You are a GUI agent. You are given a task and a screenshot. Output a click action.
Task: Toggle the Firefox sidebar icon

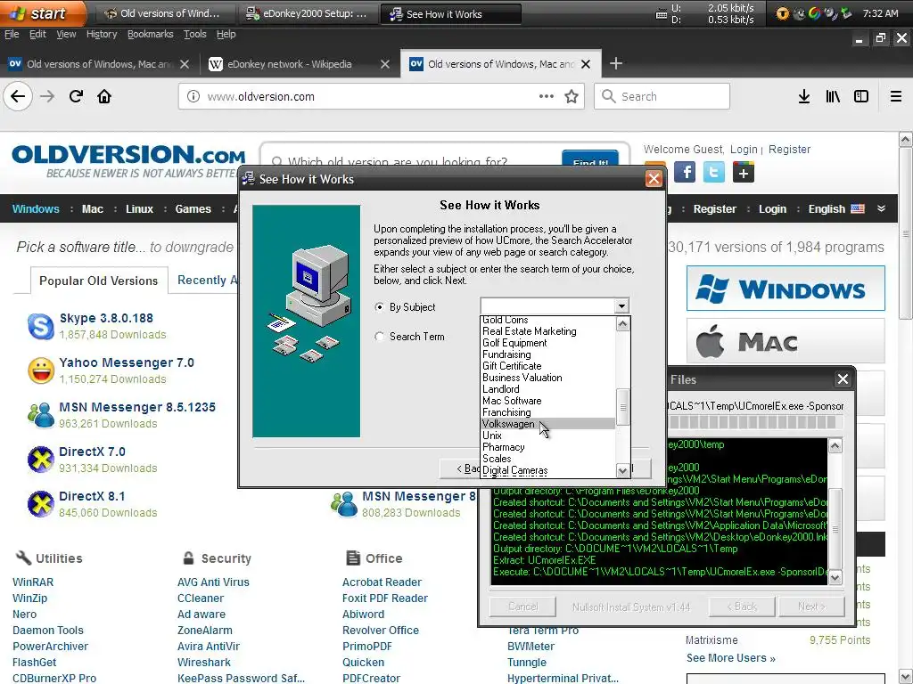861,96
